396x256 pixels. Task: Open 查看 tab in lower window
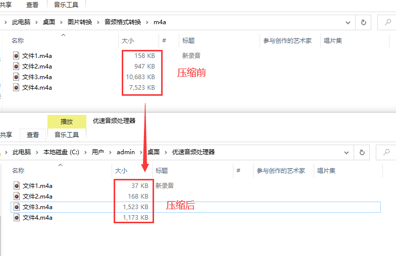click(x=33, y=135)
